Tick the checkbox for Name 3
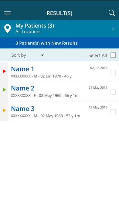Screen dimensions: 119x212 [113, 112]
